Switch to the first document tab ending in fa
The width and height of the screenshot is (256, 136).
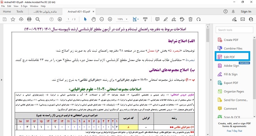point(45,12)
